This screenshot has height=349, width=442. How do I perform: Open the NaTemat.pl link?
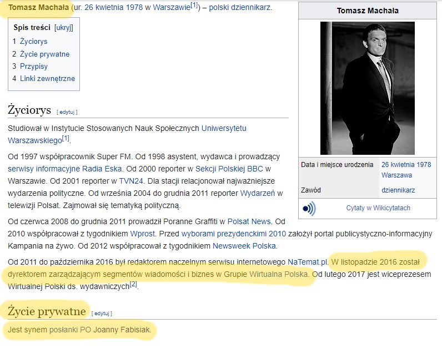[x=308, y=261]
